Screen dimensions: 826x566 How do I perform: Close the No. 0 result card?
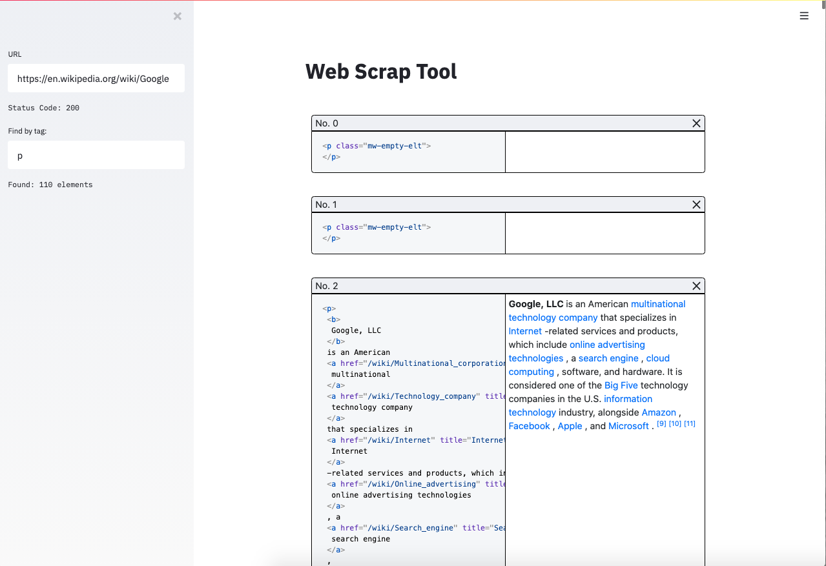pos(696,123)
